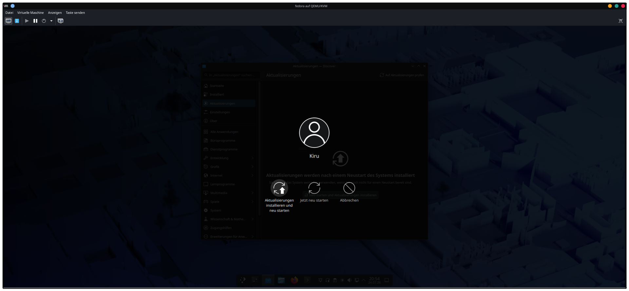The height and width of the screenshot is (291, 629).
Task: Show the graphical console view
Action: click(9, 21)
